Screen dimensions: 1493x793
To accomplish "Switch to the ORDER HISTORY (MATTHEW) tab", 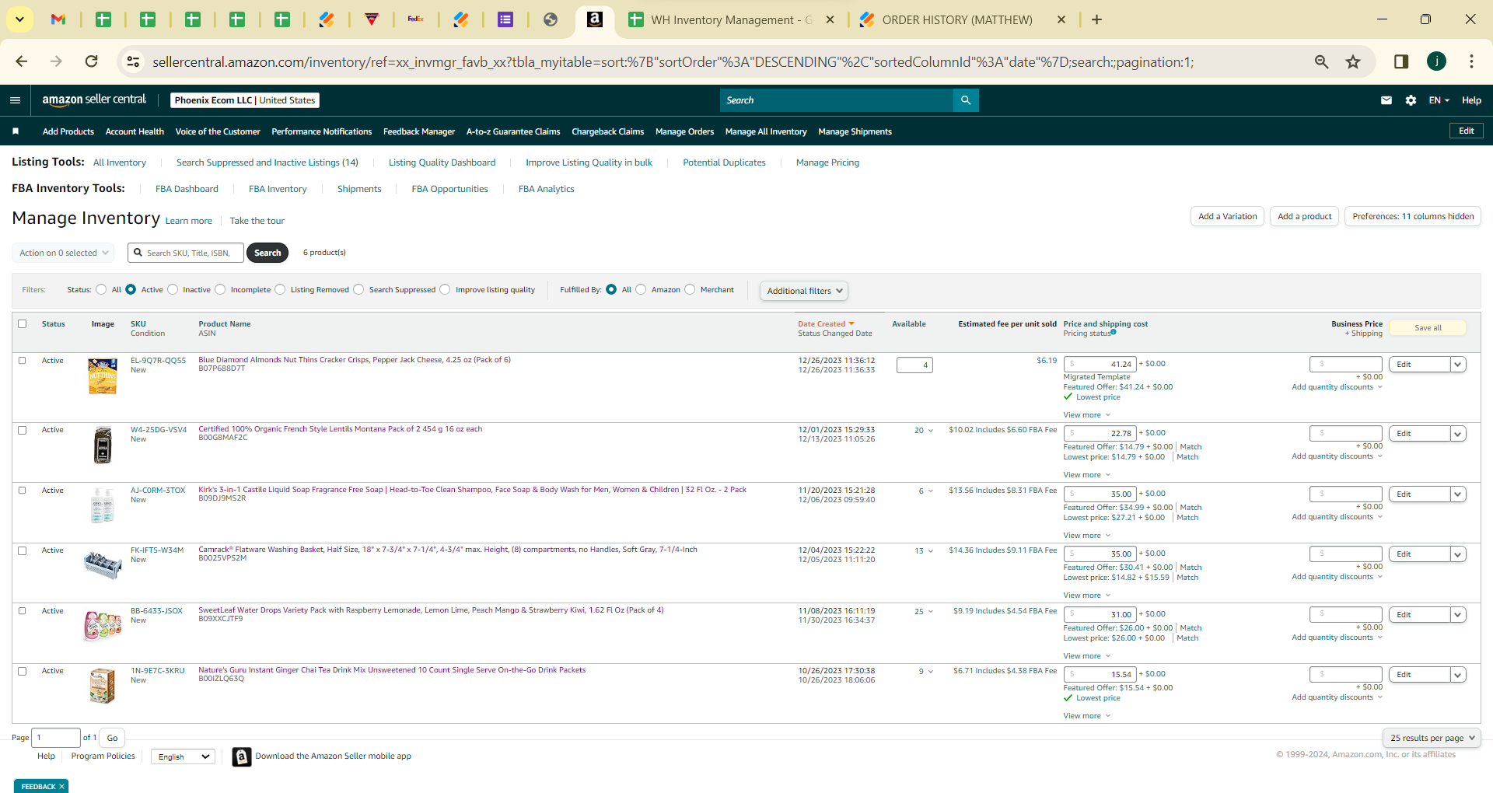I will click(957, 19).
